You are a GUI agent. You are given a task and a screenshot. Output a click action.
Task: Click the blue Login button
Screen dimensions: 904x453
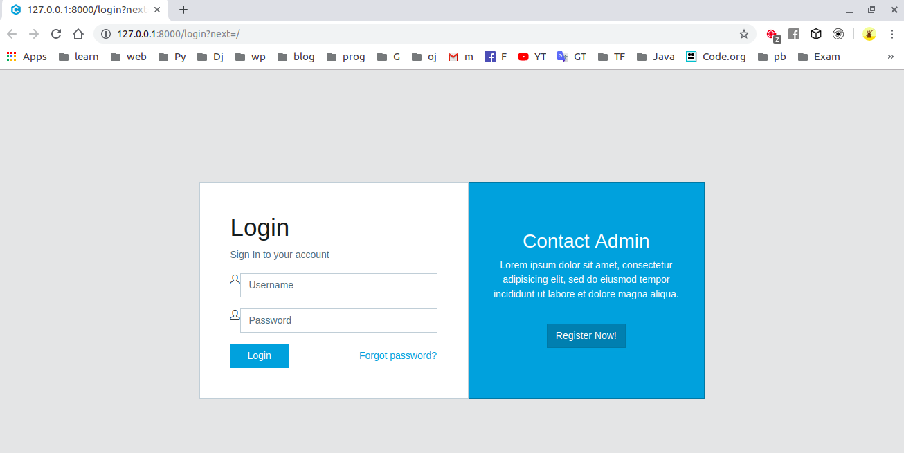pyautogui.click(x=260, y=355)
